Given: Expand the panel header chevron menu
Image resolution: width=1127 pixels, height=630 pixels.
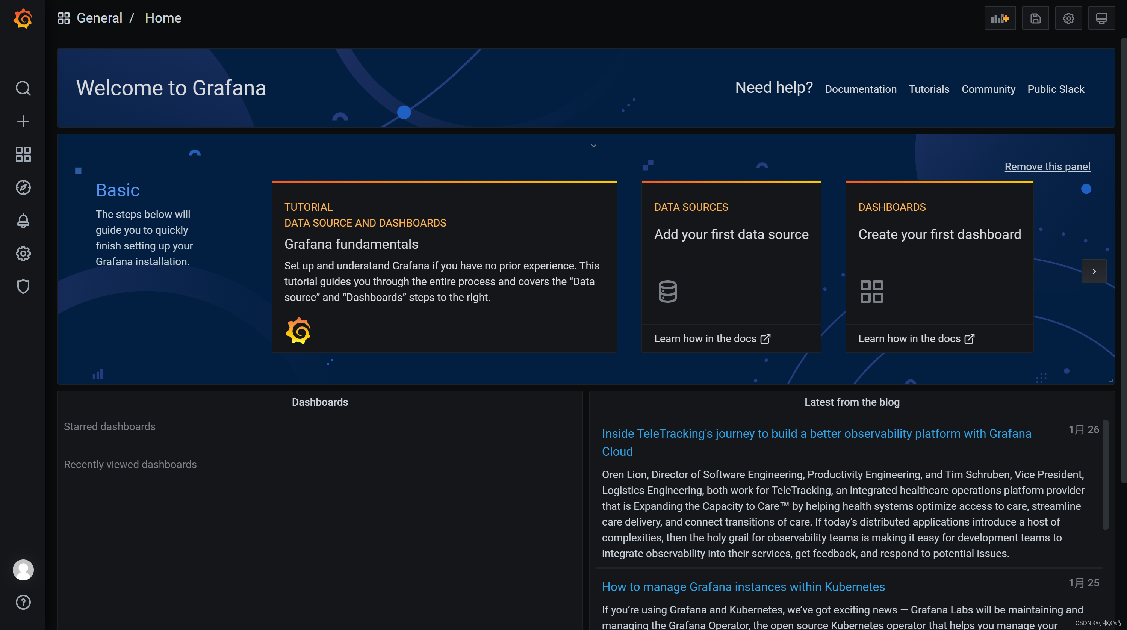Looking at the screenshot, I should point(594,146).
